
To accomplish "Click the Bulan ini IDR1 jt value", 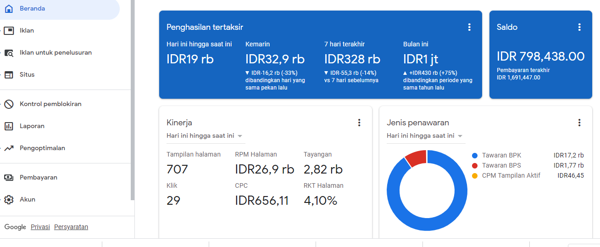I will click(421, 59).
